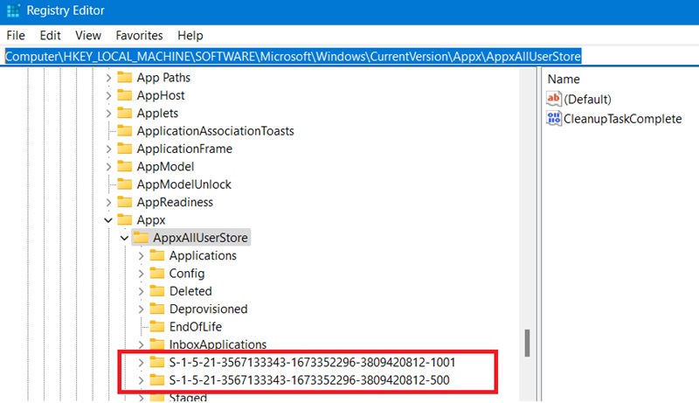
Task: Open the File menu
Action: tap(16, 35)
